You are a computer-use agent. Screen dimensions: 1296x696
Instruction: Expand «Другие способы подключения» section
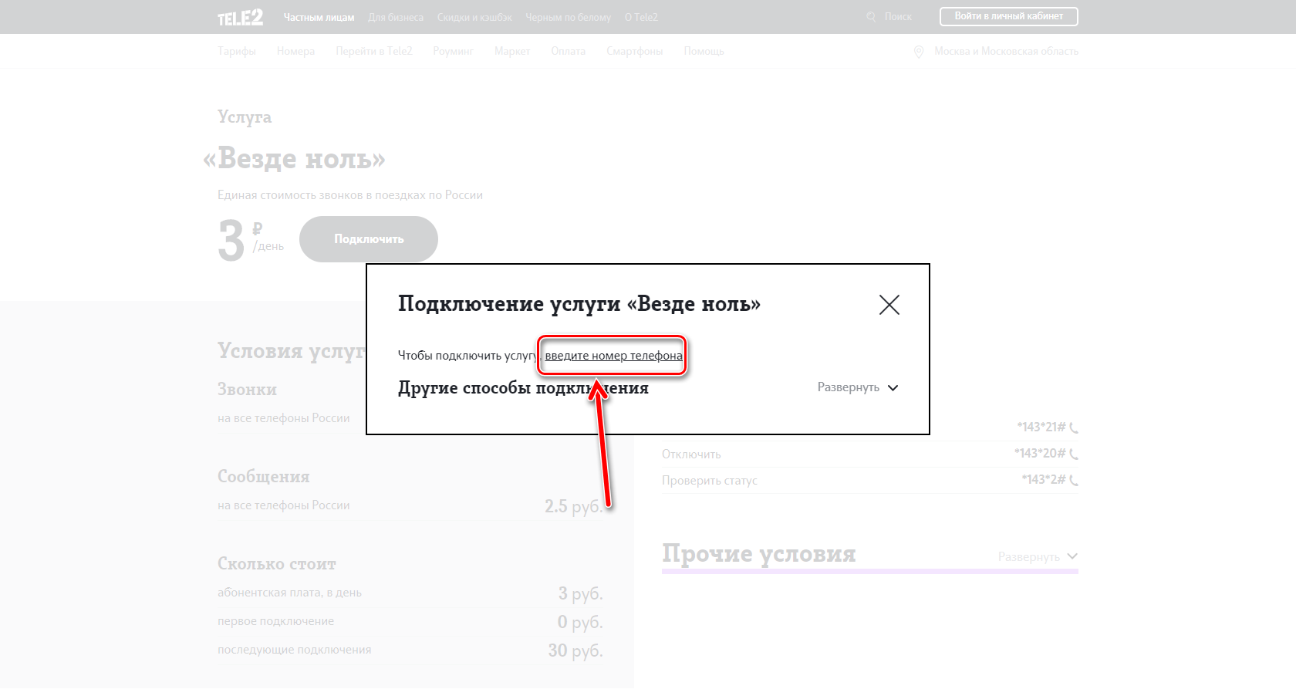point(858,387)
